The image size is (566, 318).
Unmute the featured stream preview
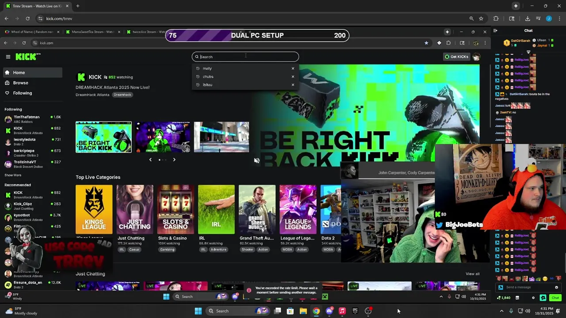(x=256, y=160)
